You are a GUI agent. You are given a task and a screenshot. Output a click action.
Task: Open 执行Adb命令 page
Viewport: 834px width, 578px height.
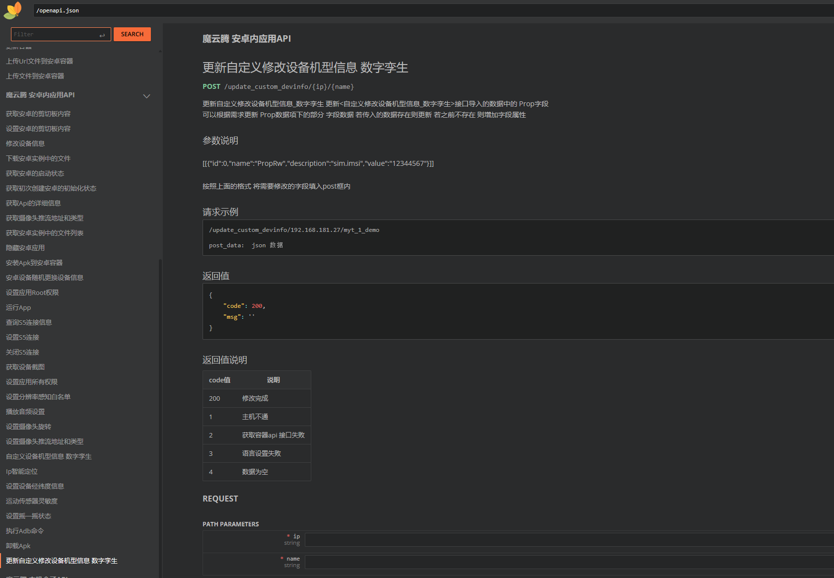[x=24, y=530]
